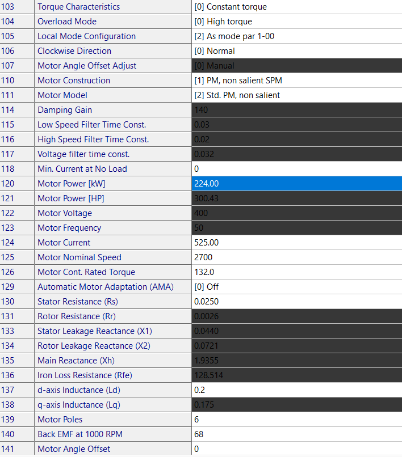Click the Motor Current value 525.00
This screenshot has width=402, height=457.
207,243
